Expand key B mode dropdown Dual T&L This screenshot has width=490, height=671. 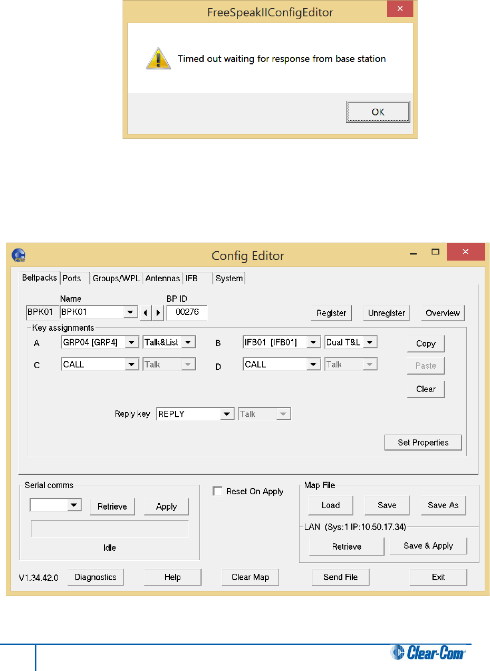click(371, 342)
